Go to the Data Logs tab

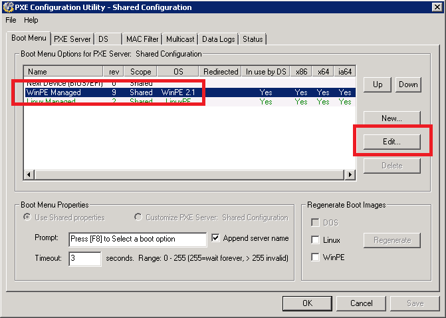(218, 39)
